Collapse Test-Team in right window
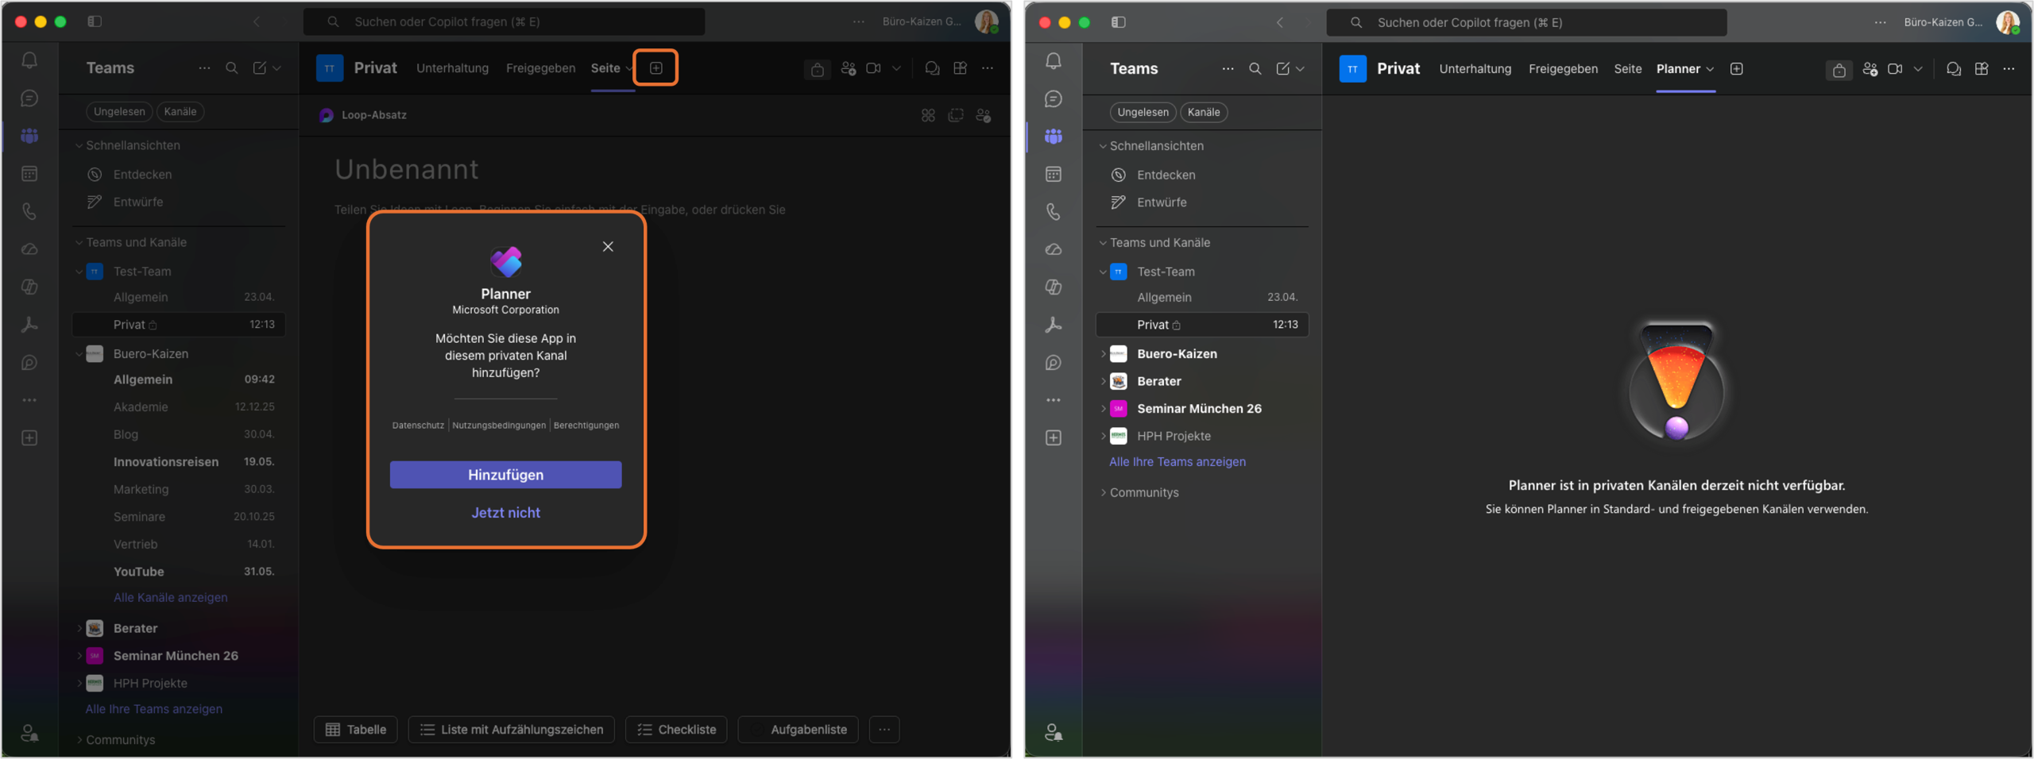The height and width of the screenshot is (759, 2034). [1103, 272]
